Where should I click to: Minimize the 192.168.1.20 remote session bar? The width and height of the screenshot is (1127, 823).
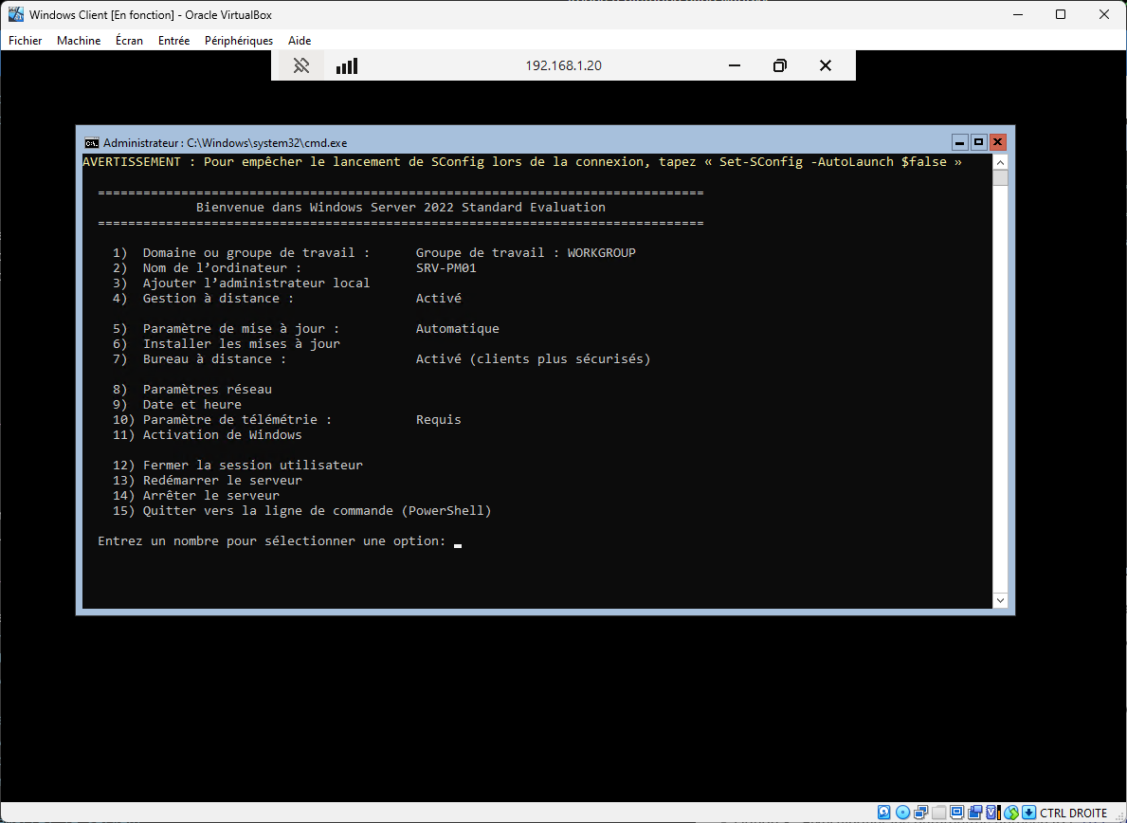(x=734, y=65)
